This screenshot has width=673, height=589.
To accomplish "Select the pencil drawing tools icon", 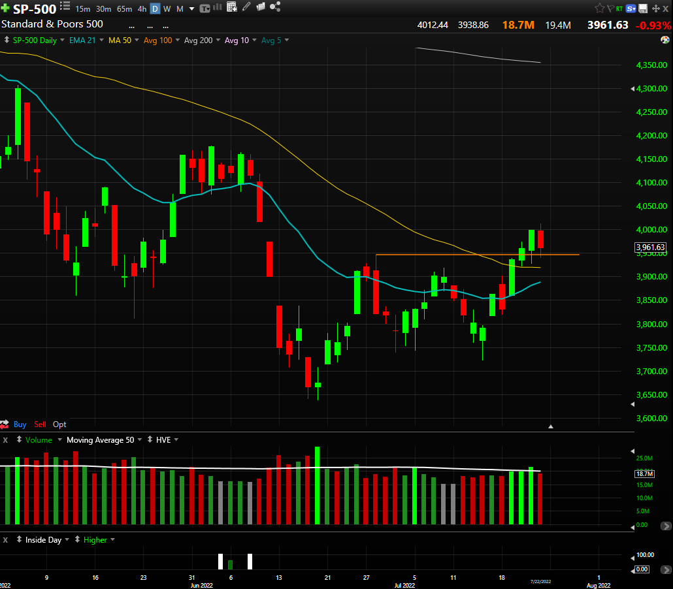I will [x=246, y=7].
